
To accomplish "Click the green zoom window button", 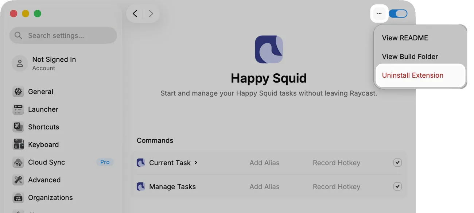I will tap(38, 14).
